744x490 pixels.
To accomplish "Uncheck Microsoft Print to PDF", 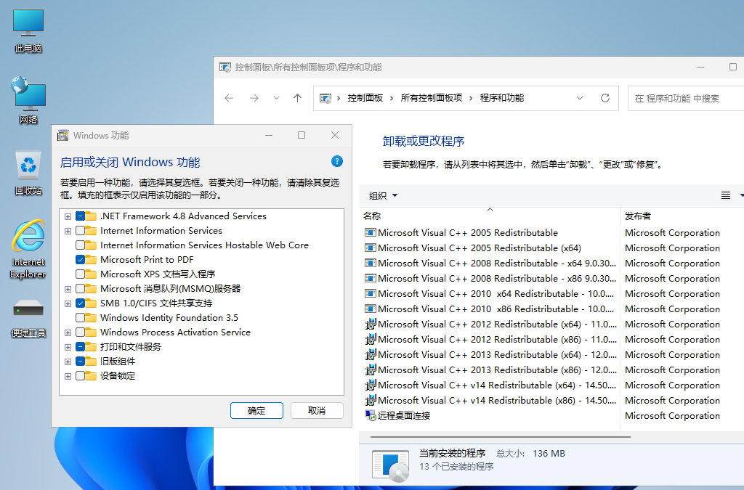I will (x=80, y=260).
